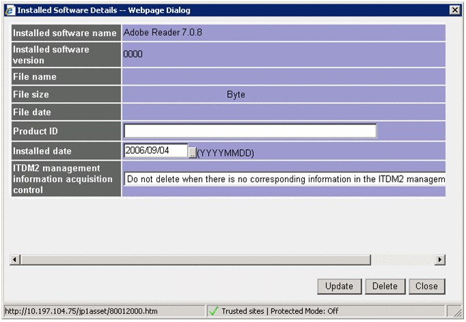Click the Close button at bottom right
Viewport: 466px width, 322px height.
point(427,286)
